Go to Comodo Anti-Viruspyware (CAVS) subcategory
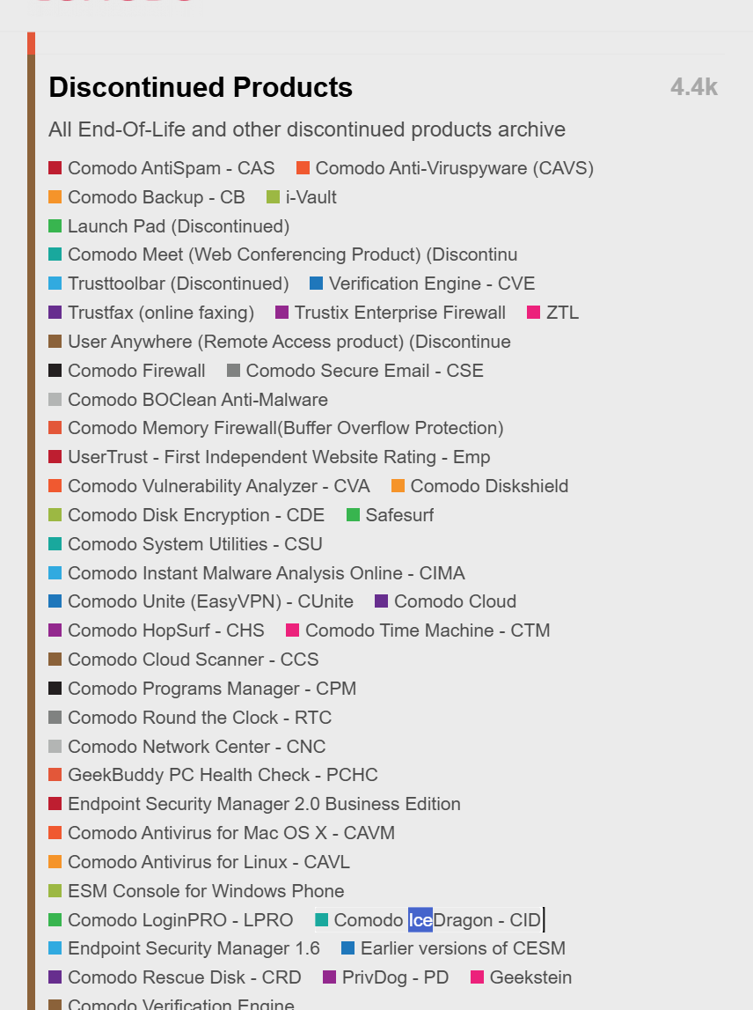This screenshot has height=1010, width=753. click(x=454, y=168)
